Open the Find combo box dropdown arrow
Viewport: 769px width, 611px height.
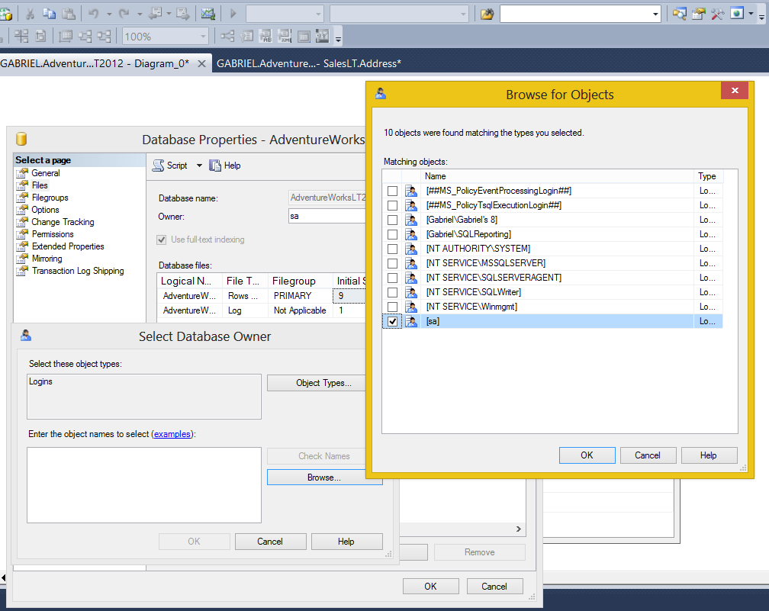[655, 14]
